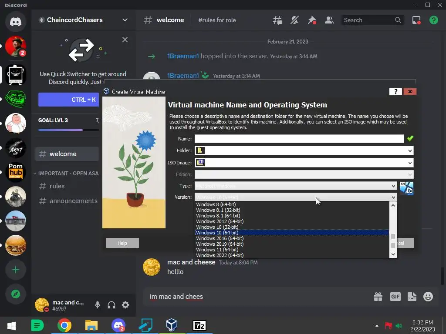Click the taskbar volume icon
Image resolution: width=446 pixels, height=334 pixels.
pos(399,326)
